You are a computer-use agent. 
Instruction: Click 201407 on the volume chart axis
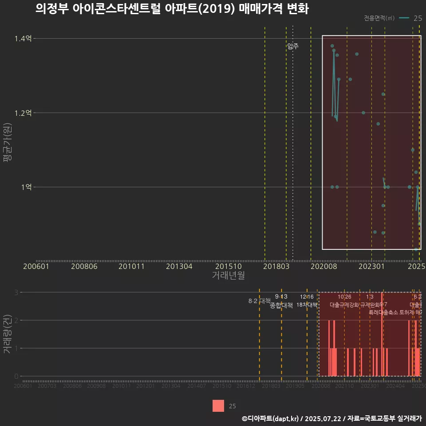coord(197,386)
